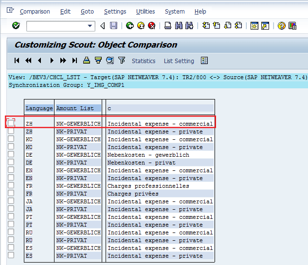Click the Filter funnel icon

click(x=122, y=61)
